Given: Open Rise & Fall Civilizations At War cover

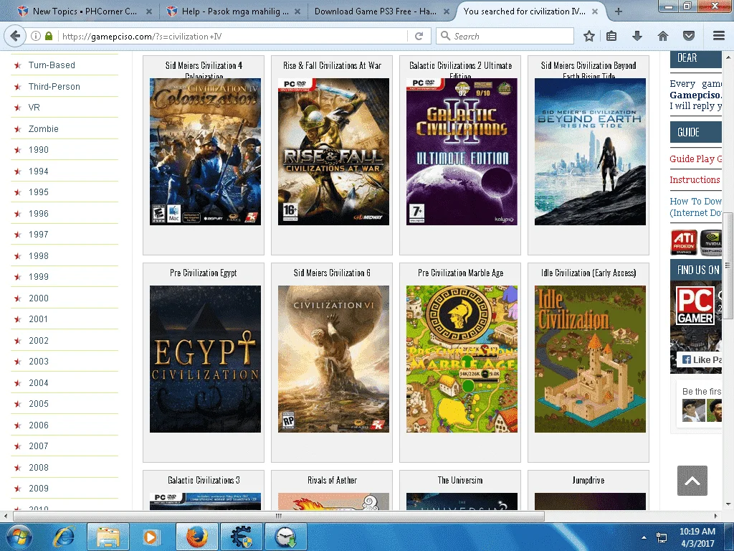Looking at the screenshot, I should (x=333, y=152).
